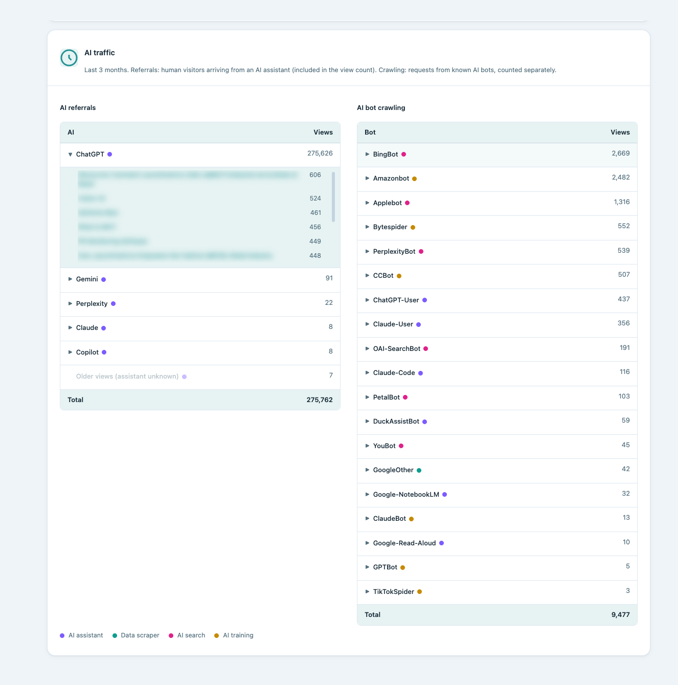Click the amber dot beside GPTBot
The width and height of the screenshot is (678, 685).
[x=402, y=568]
